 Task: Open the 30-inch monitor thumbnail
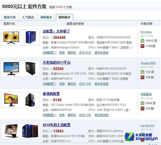[x=11, y=69]
